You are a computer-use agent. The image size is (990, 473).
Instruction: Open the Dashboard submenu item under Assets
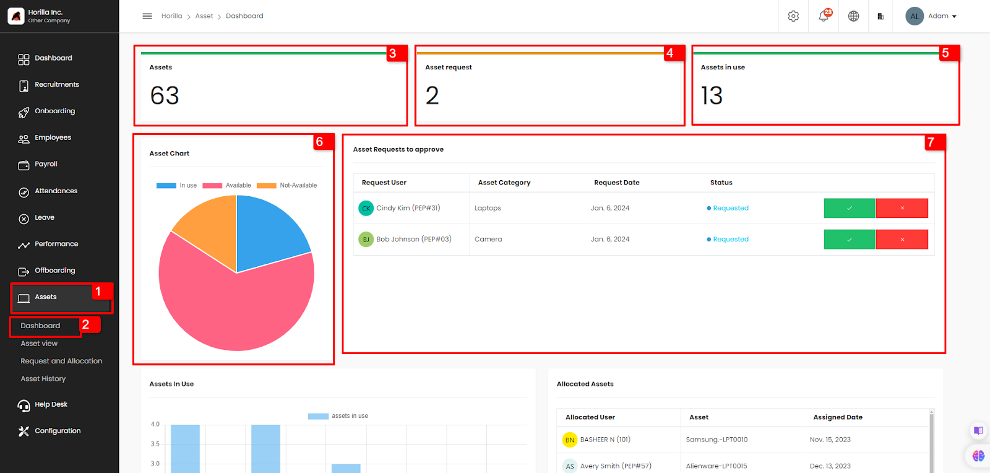40,326
